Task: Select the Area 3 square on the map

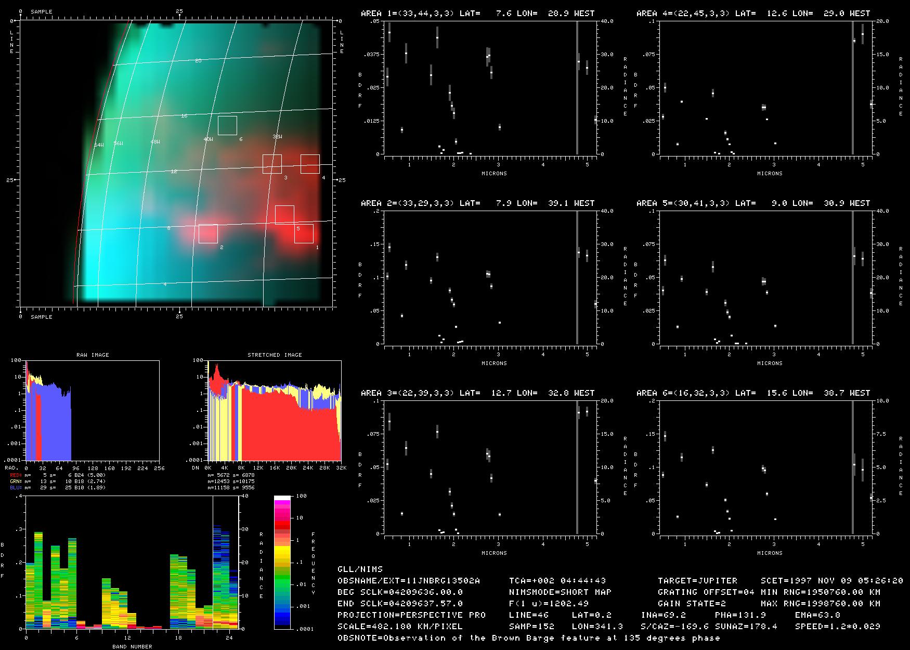Action: (x=272, y=164)
